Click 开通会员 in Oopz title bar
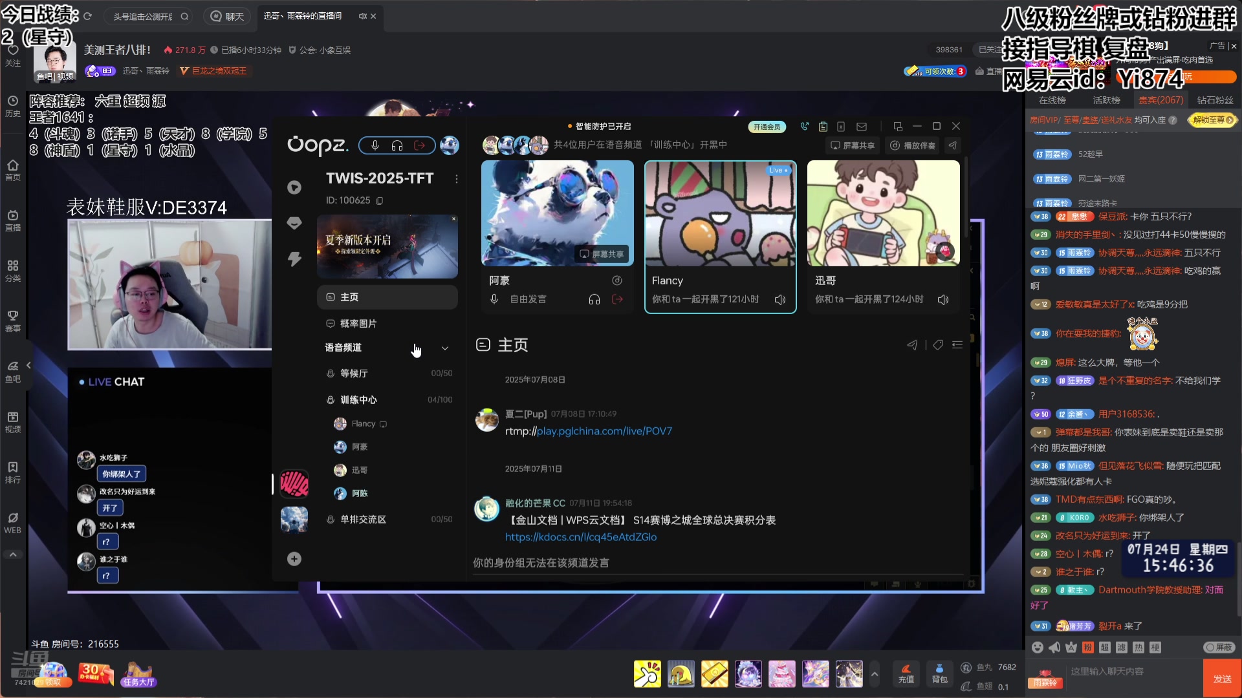The width and height of the screenshot is (1242, 698). point(767,127)
